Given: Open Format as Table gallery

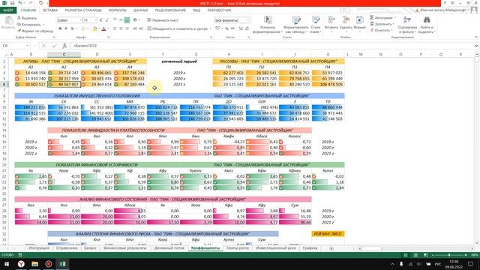Looking at the screenshot, I should [x=296, y=25].
